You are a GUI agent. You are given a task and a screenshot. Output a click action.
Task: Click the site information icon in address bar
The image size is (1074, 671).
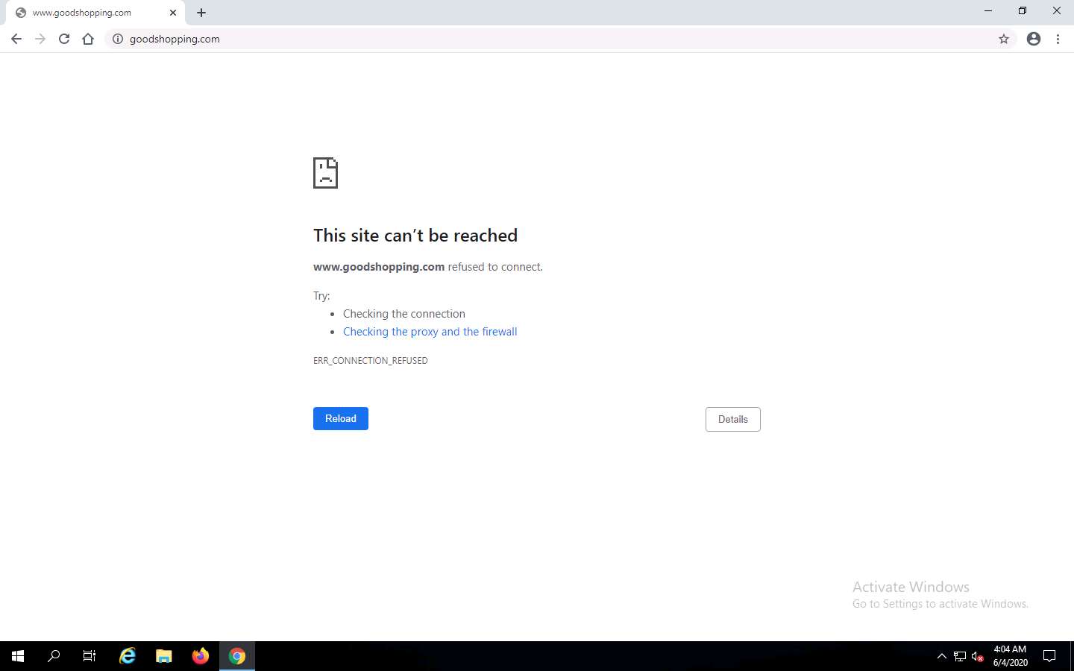click(118, 39)
